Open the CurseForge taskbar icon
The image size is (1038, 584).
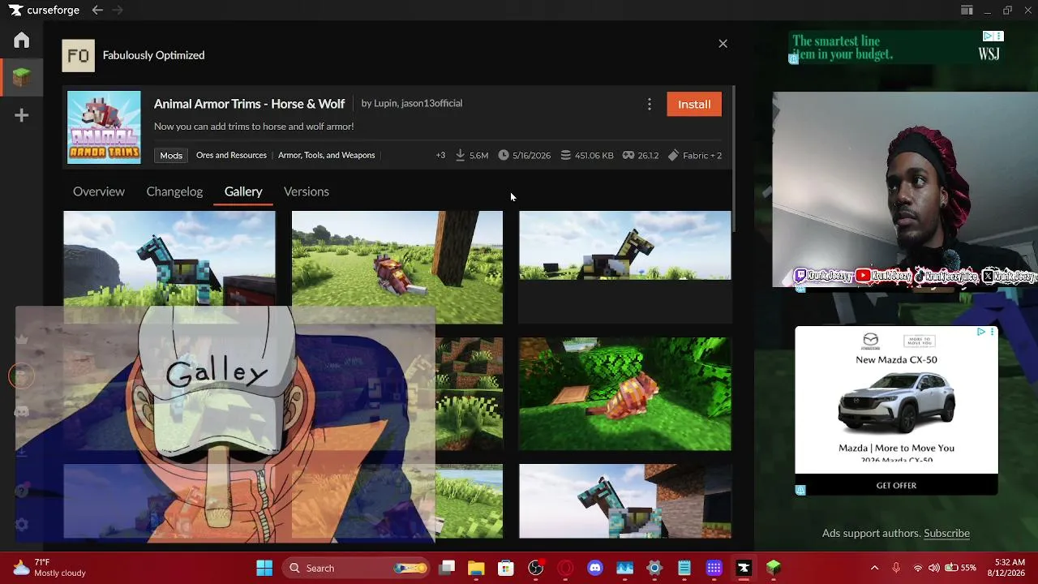click(x=744, y=568)
